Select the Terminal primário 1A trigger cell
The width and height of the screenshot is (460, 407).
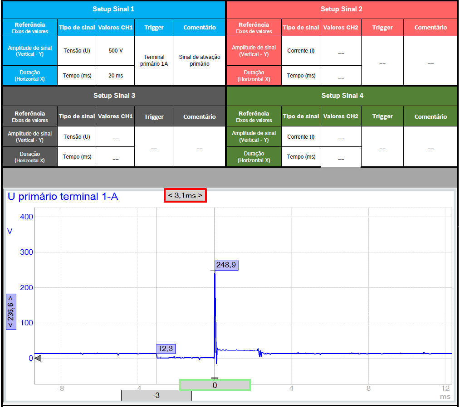[154, 61]
